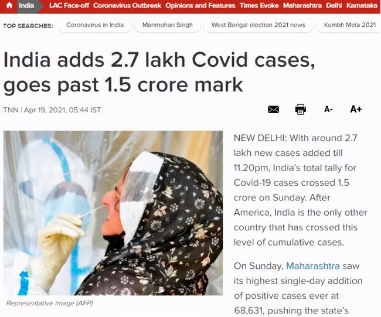Open LAC Face-off menu item

tap(69, 5)
